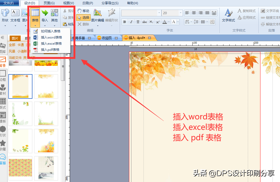Choose 插入word表格 from the menu
The image size is (280, 182).
(50, 37)
